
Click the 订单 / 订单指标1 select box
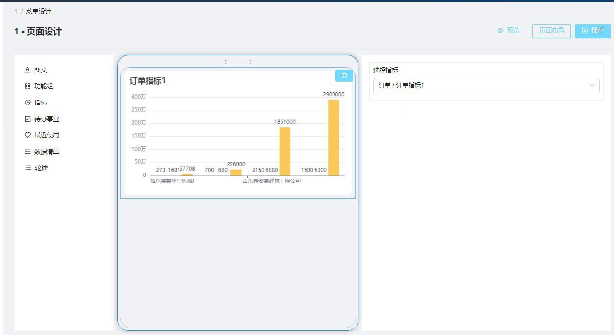[x=481, y=86]
